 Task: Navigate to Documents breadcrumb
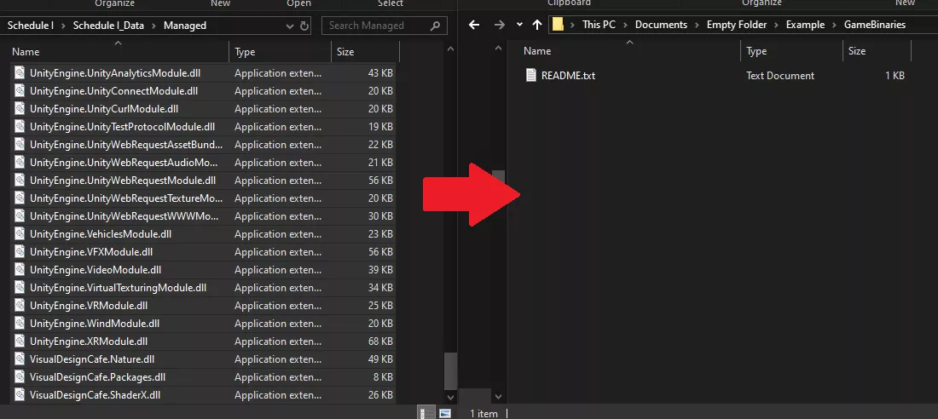click(x=661, y=25)
